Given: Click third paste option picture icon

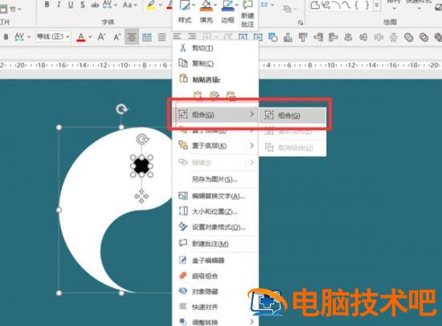Looking at the screenshot, I should click(231, 96).
